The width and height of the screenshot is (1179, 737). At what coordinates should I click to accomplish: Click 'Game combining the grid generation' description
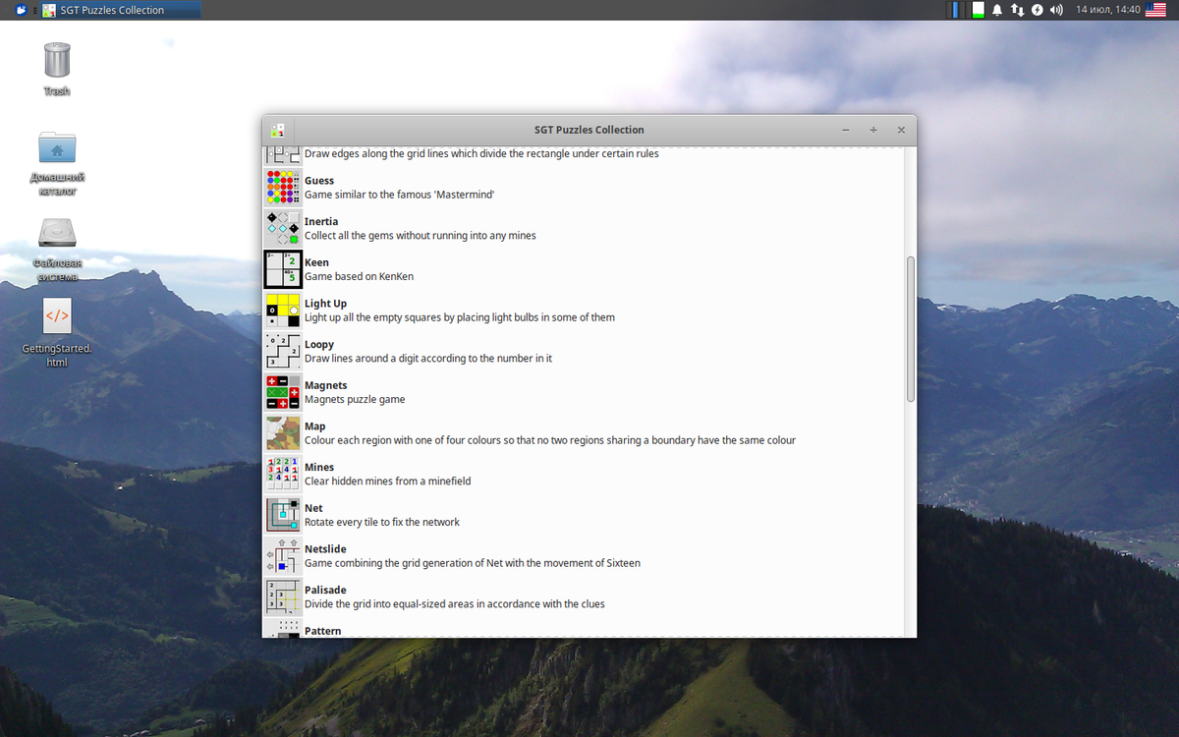coord(473,563)
